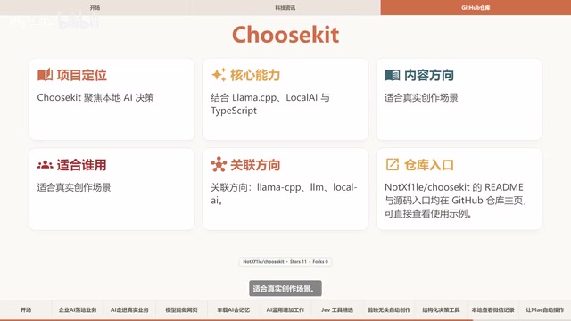Click the external-link icon beside 仓库入口
Screen dimensions: 571x321
click(x=393, y=164)
